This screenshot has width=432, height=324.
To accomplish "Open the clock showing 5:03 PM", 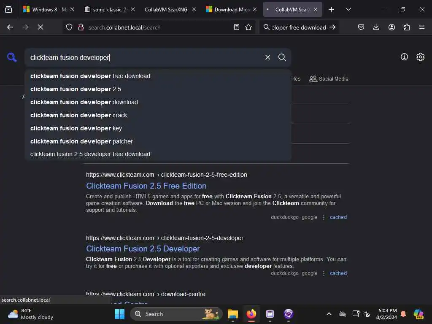I will [x=386, y=314].
